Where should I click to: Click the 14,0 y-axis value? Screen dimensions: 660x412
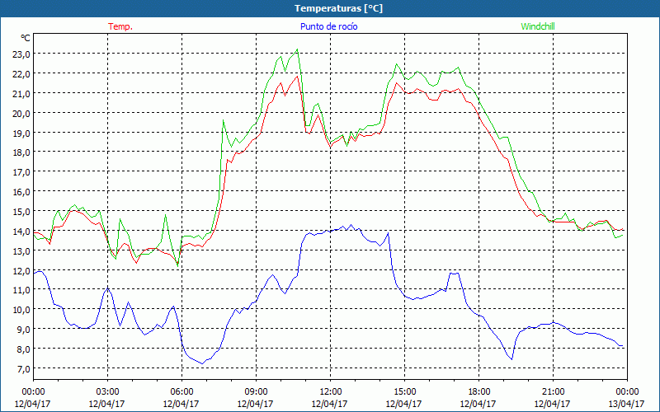pyautogui.click(x=21, y=231)
